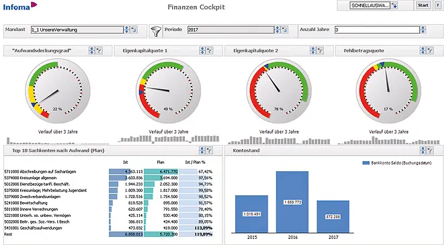Click the Eigenkapitalquote 2 panel stepper arrows
This screenshot has width=447, height=245.
pos(313,50)
